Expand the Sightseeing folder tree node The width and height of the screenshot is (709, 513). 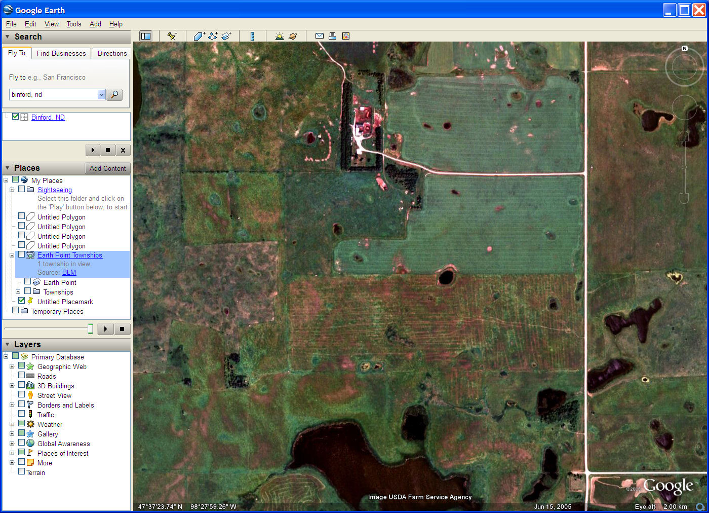(x=12, y=190)
